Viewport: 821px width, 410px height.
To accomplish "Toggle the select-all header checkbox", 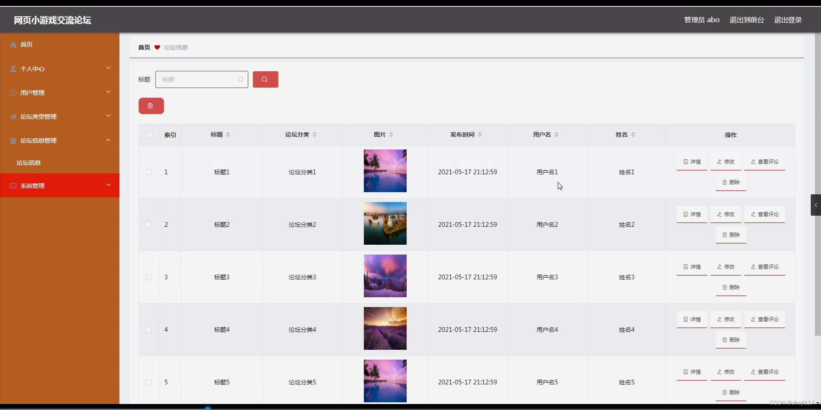I will coord(149,135).
